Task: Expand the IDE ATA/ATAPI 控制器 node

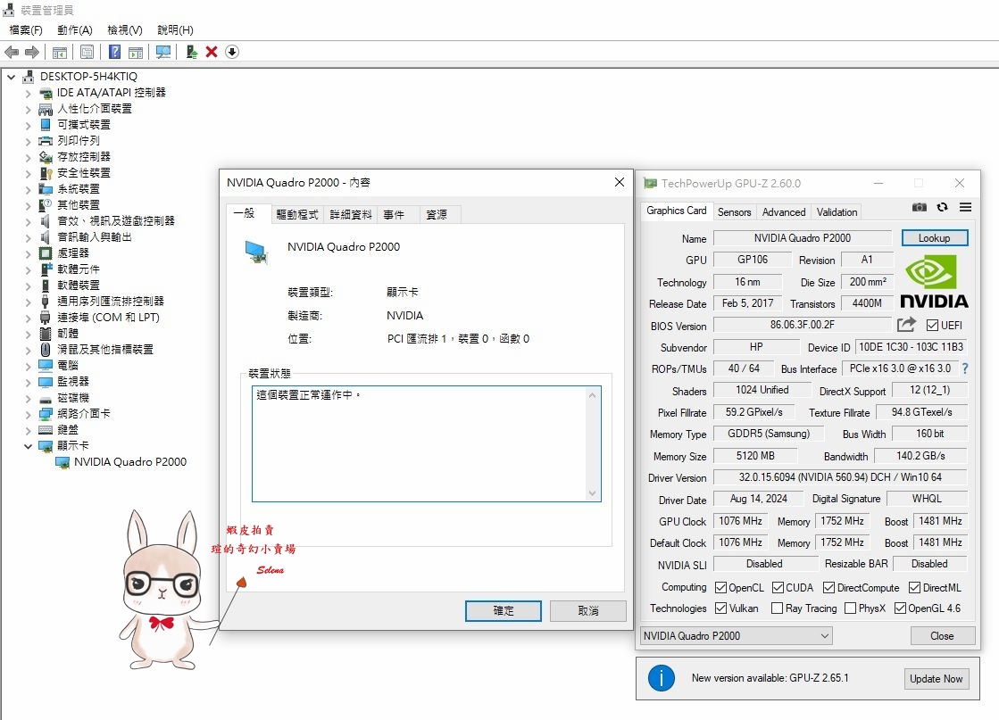Action: [x=28, y=93]
